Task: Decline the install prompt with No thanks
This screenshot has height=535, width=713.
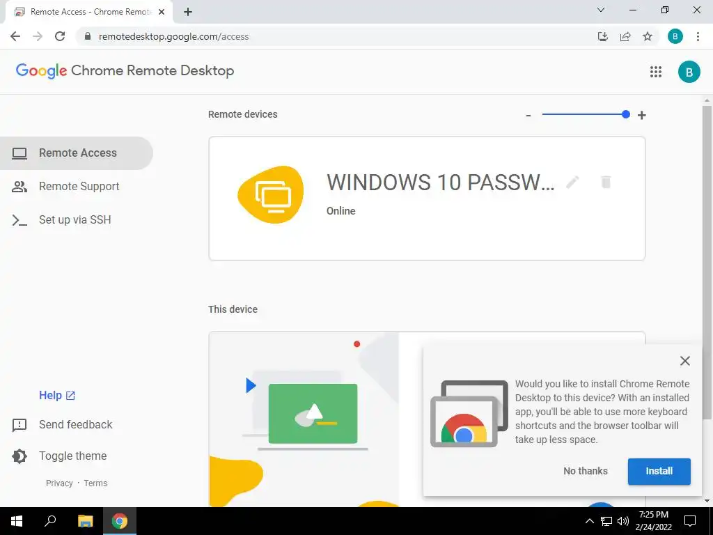Action: [585, 472]
